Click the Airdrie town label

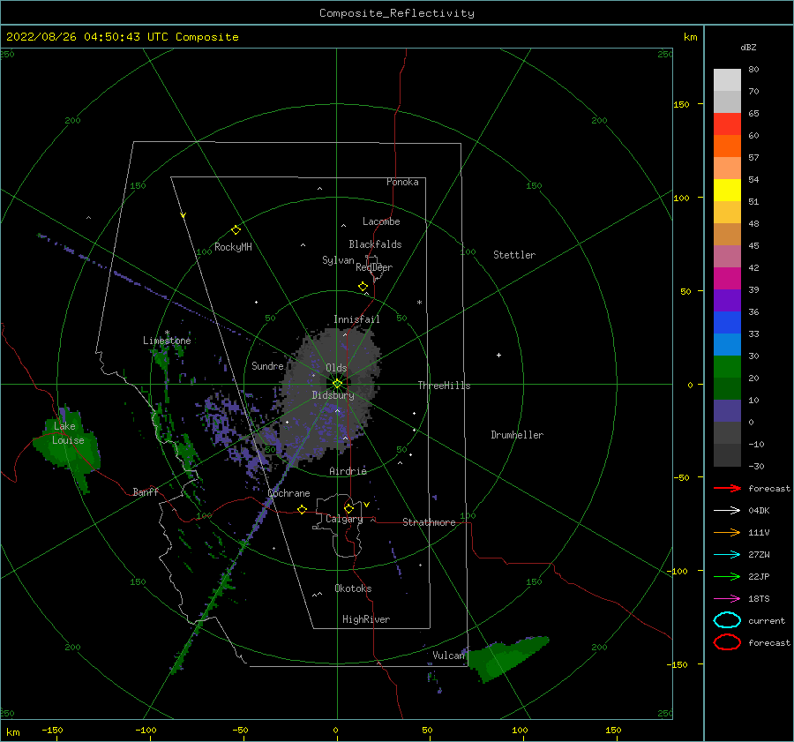pos(348,471)
